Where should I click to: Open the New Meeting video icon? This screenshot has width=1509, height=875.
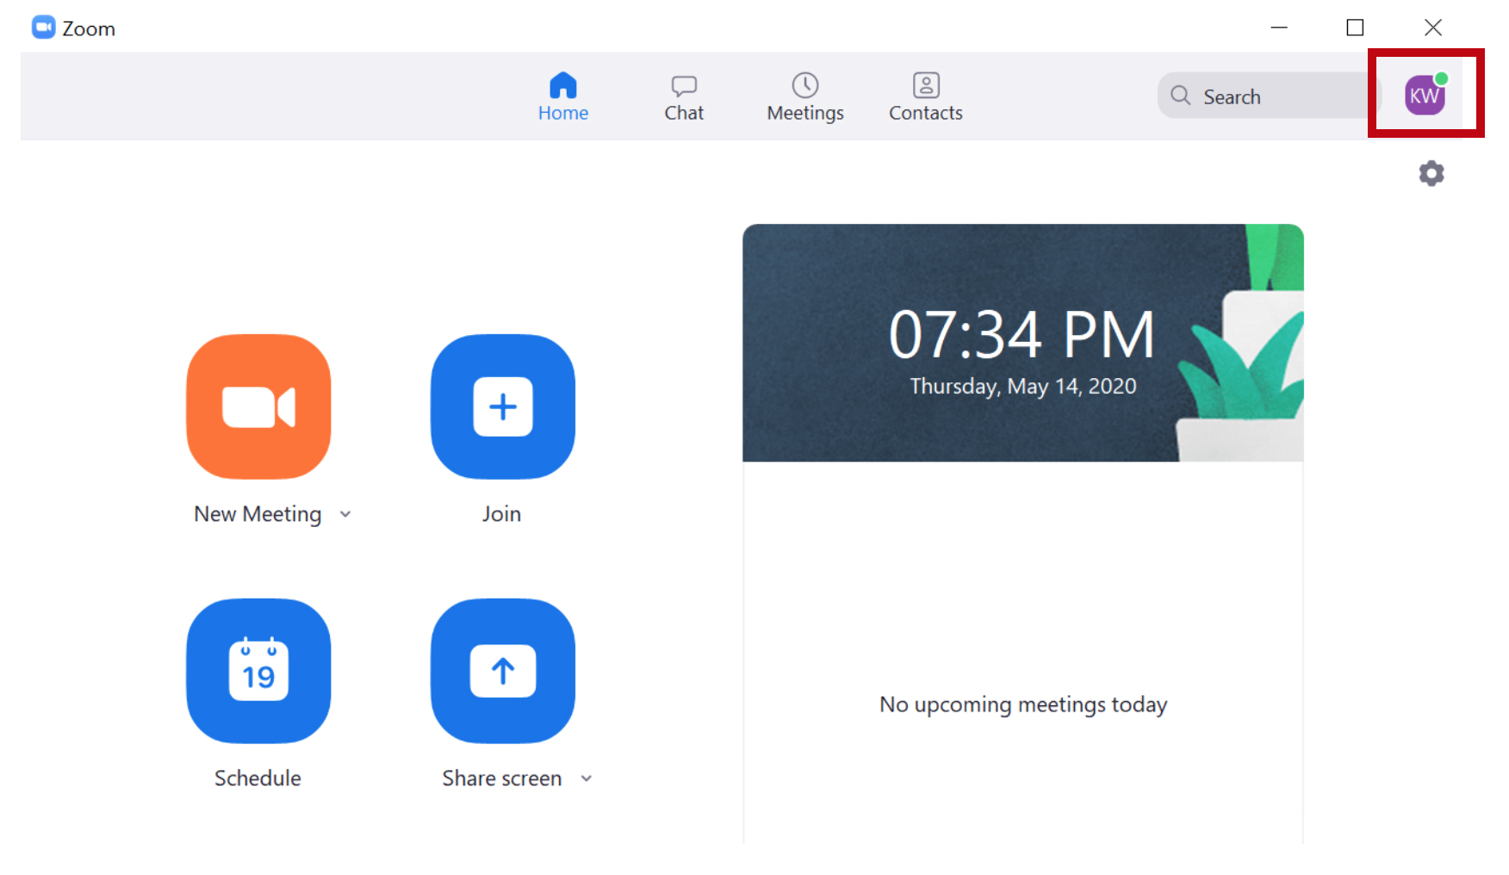[x=258, y=407]
